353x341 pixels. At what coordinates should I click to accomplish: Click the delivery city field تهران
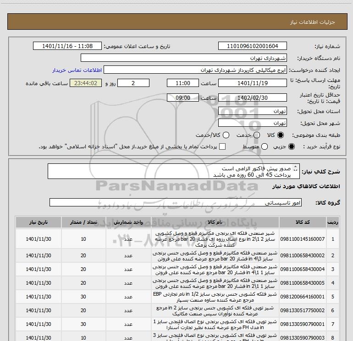252,123
